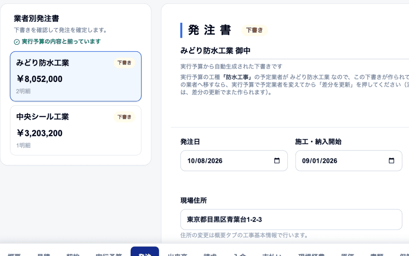
Task: Click the 業者別発注書 panel title
Action: (x=36, y=18)
